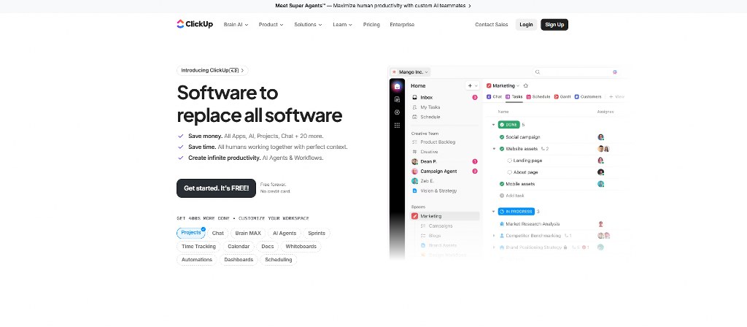Image resolution: width=747 pixels, height=327 pixels.
Task: Select the Projects feature chip
Action: pyautogui.click(x=191, y=233)
